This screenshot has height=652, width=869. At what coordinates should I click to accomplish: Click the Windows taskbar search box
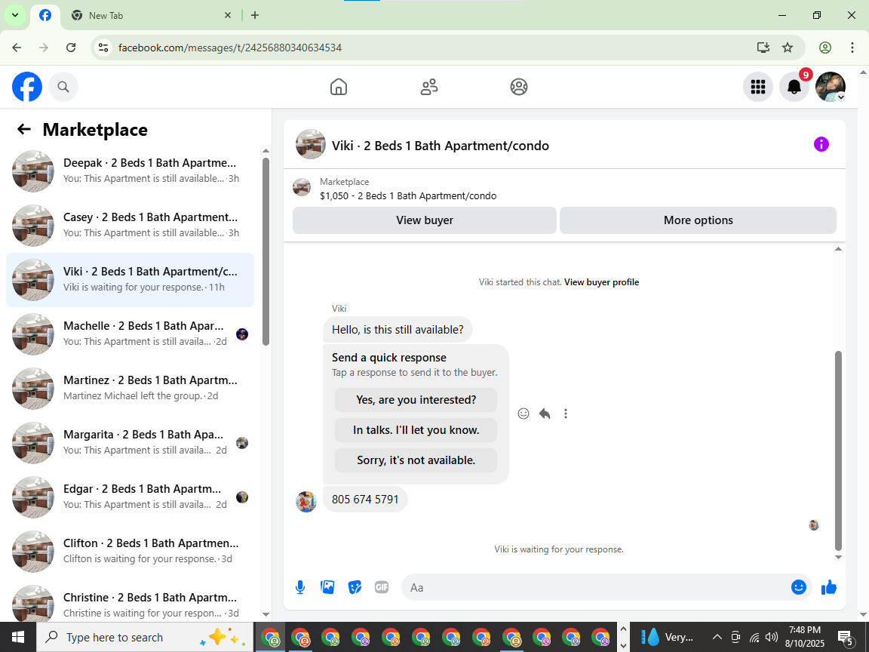(x=145, y=637)
